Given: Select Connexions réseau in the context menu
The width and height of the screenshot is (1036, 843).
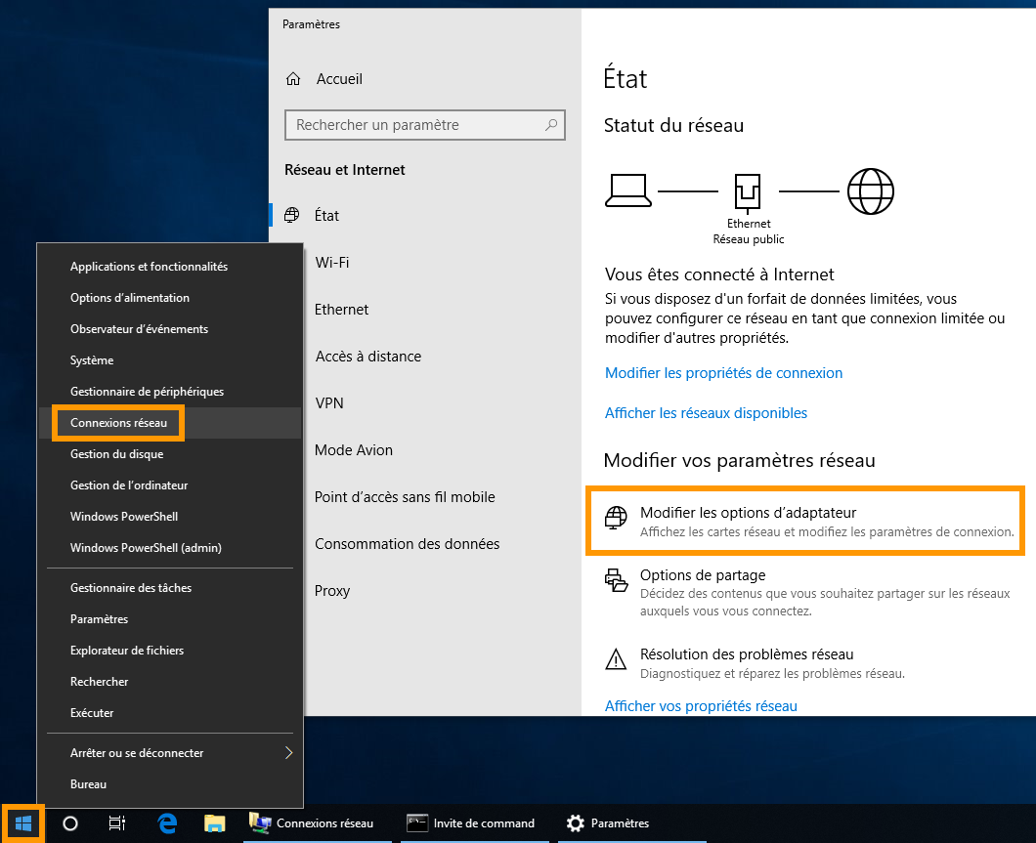Looking at the screenshot, I should [118, 423].
